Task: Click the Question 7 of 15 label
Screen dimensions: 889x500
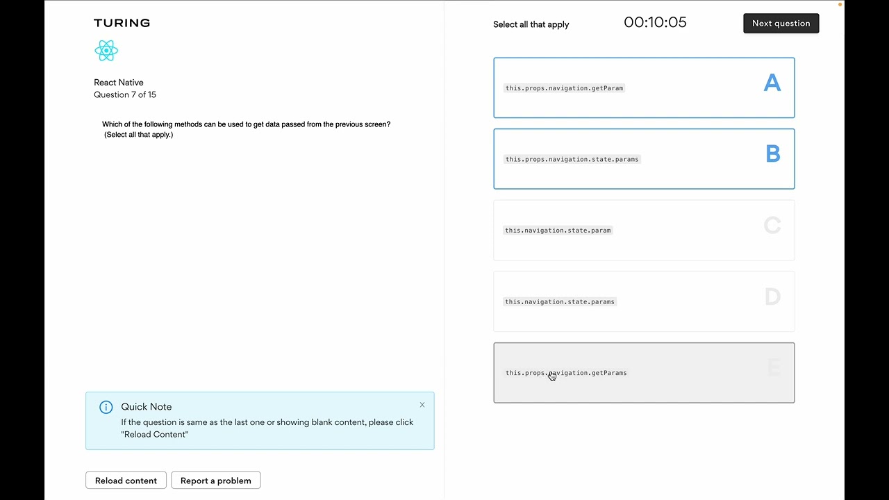Action: click(x=125, y=95)
